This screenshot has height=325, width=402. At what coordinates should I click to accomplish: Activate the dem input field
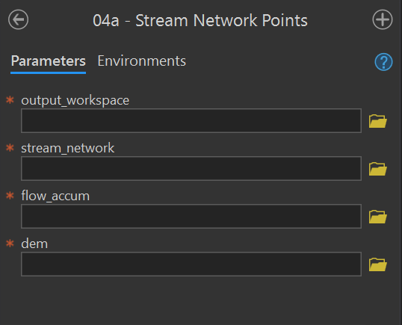(191, 264)
